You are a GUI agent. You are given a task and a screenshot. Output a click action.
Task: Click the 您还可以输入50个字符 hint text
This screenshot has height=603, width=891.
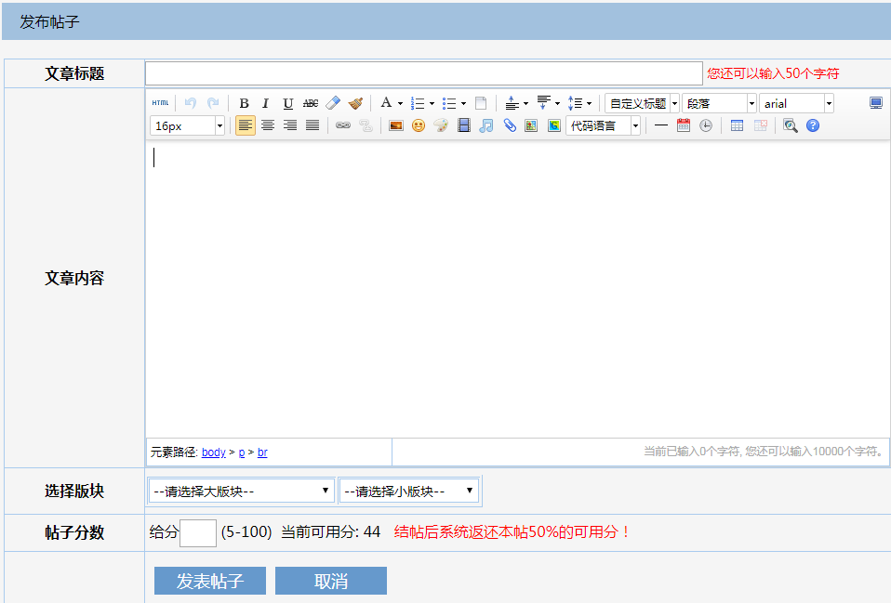coord(773,73)
